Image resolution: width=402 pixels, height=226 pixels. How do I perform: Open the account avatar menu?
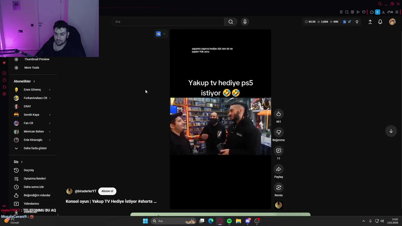pyautogui.click(x=392, y=22)
